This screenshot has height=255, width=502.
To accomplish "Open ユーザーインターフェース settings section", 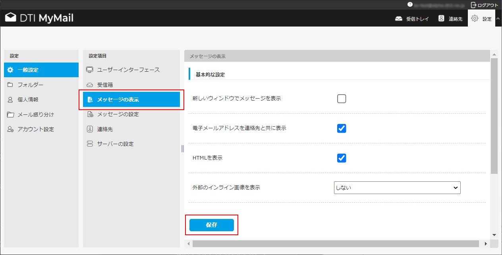I will [x=131, y=70].
